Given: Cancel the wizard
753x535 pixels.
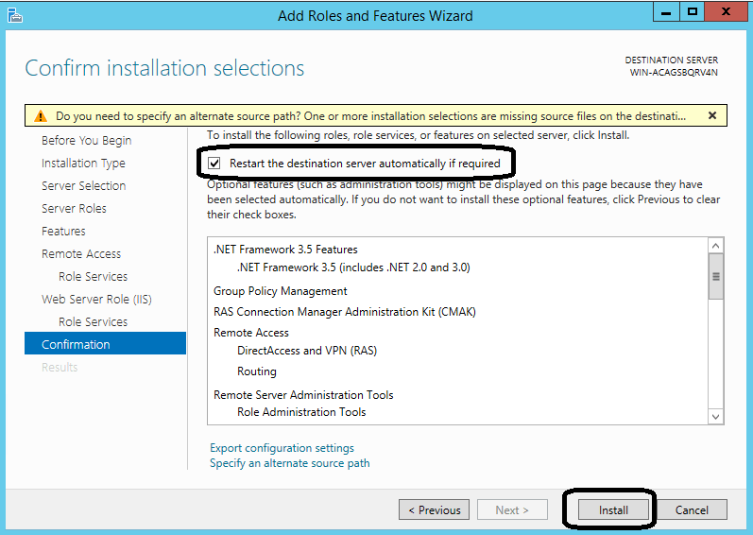Looking at the screenshot, I should (692, 509).
